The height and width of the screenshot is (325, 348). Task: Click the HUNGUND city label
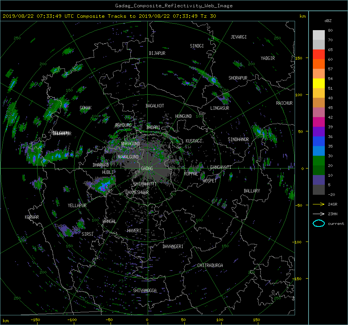(x=183, y=116)
